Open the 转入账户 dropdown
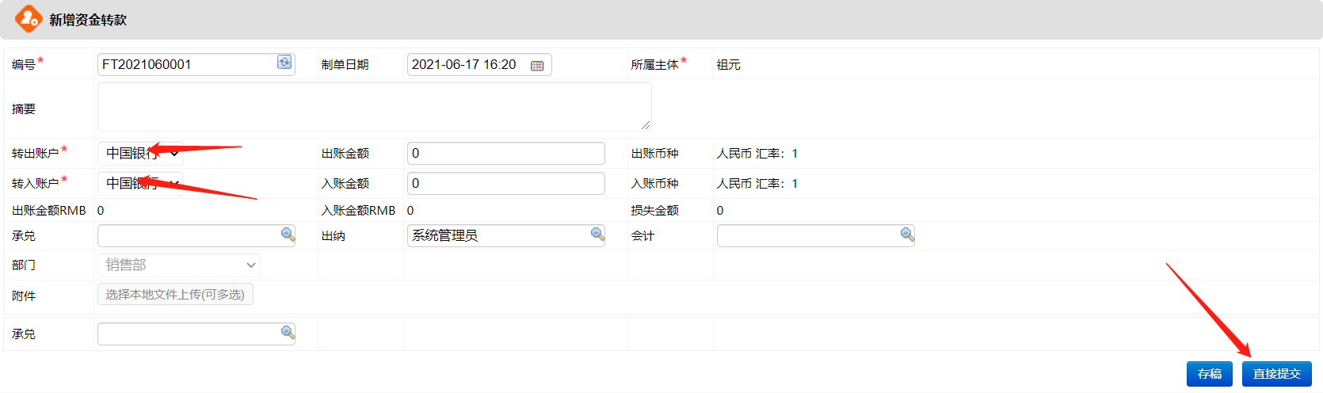The width and height of the screenshot is (1323, 393). (141, 183)
